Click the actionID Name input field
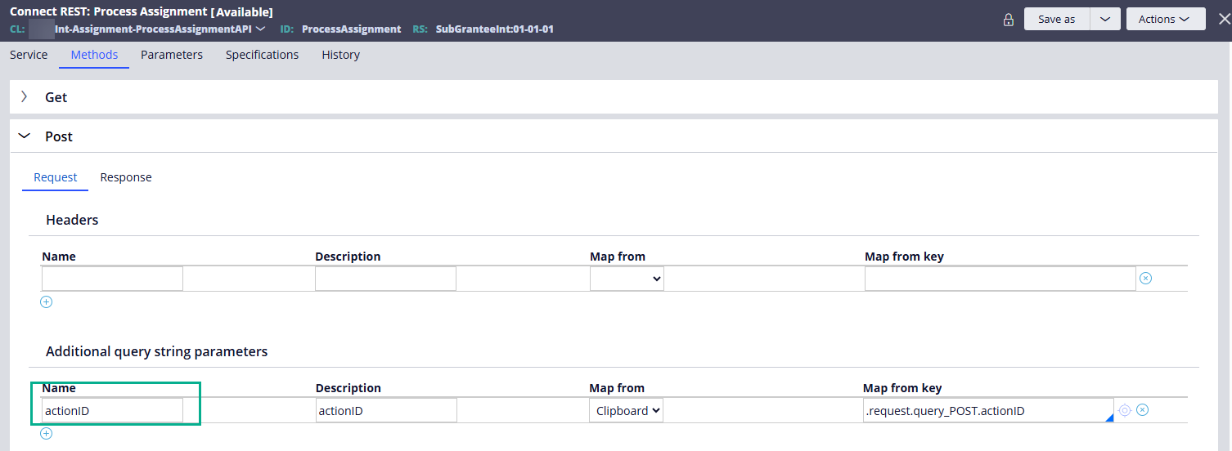The height and width of the screenshot is (451, 1232). coord(112,411)
